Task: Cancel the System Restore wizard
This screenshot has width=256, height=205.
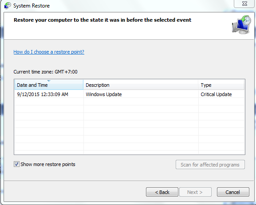Action: (x=233, y=192)
